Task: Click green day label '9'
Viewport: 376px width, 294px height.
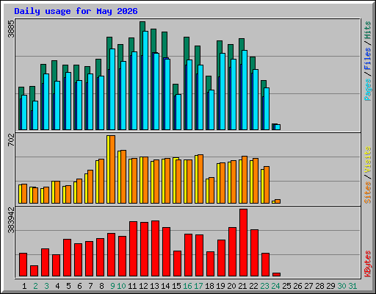Action: (x=112, y=286)
